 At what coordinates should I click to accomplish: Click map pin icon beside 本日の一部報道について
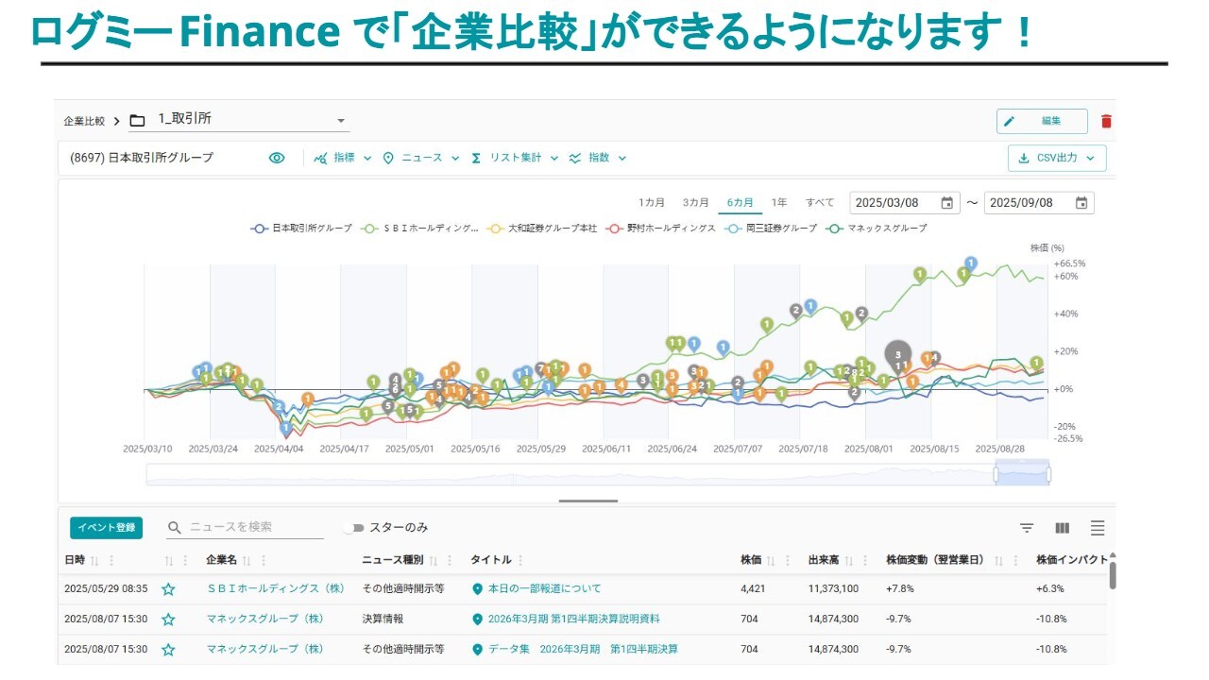pyautogui.click(x=477, y=589)
